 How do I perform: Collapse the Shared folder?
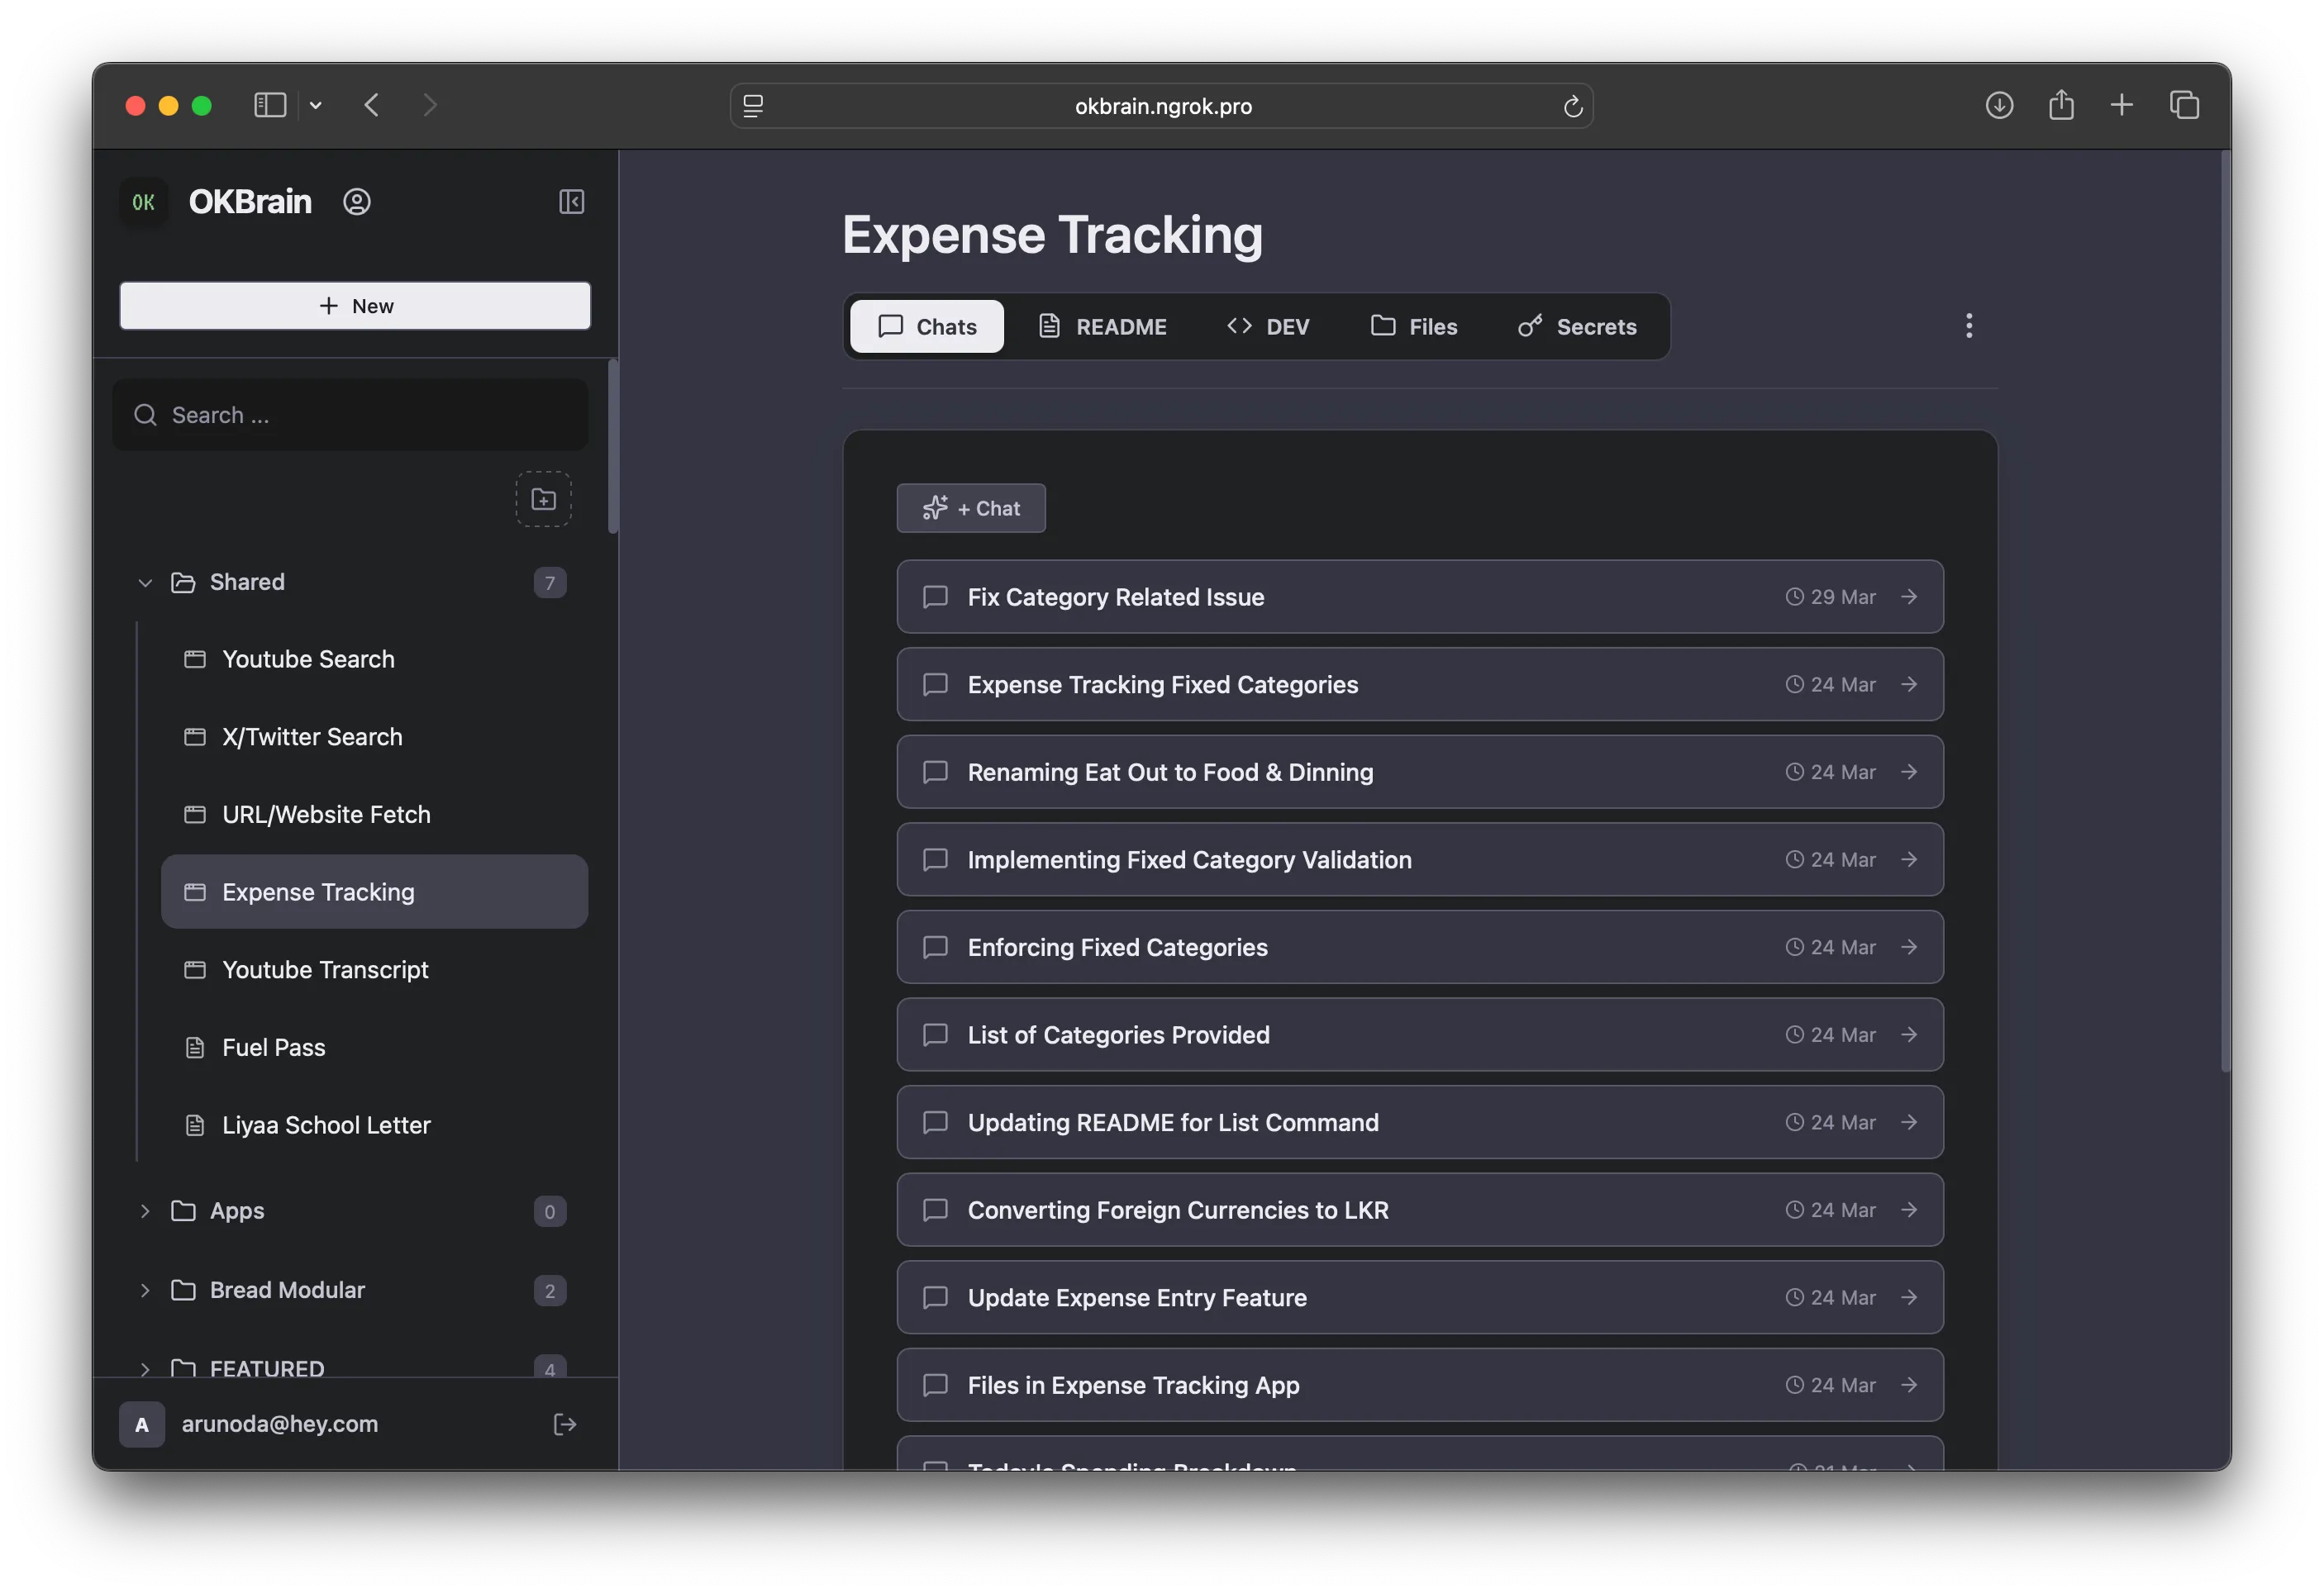pos(145,582)
